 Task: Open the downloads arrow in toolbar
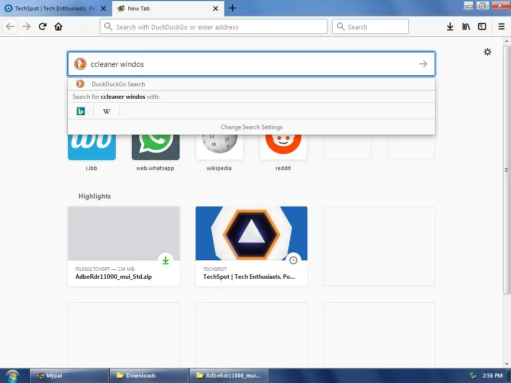450,27
